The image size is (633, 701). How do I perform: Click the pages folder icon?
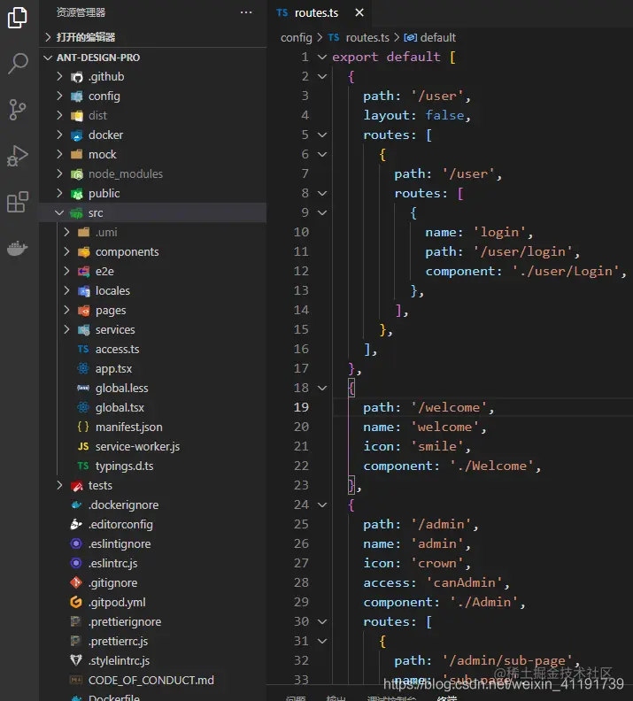point(83,311)
